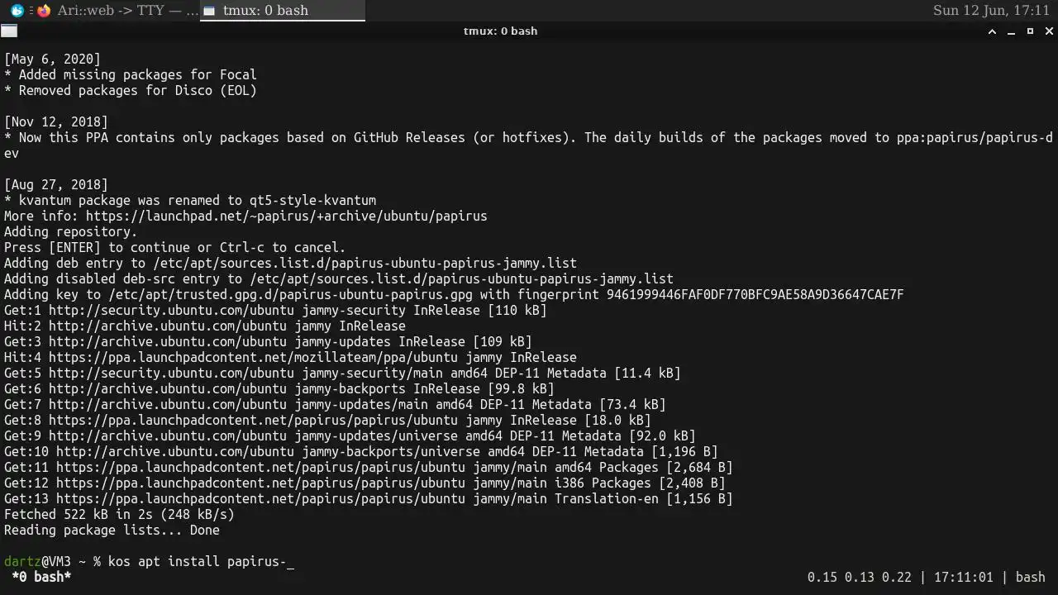
Task: Click the "bash" label at the tmux status right
Action: [x=1030, y=577]
